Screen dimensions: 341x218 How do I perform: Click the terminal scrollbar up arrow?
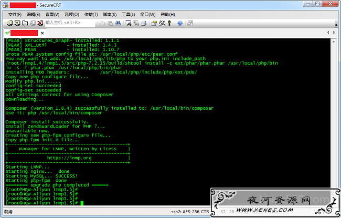(x=334, y=41)
